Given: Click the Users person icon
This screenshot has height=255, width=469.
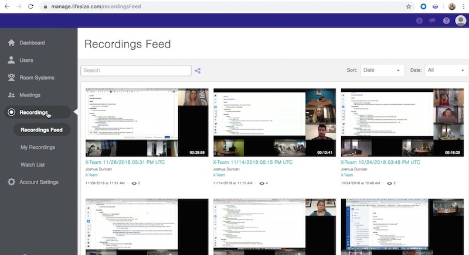Looking at the screenshot, I should 12,60.
